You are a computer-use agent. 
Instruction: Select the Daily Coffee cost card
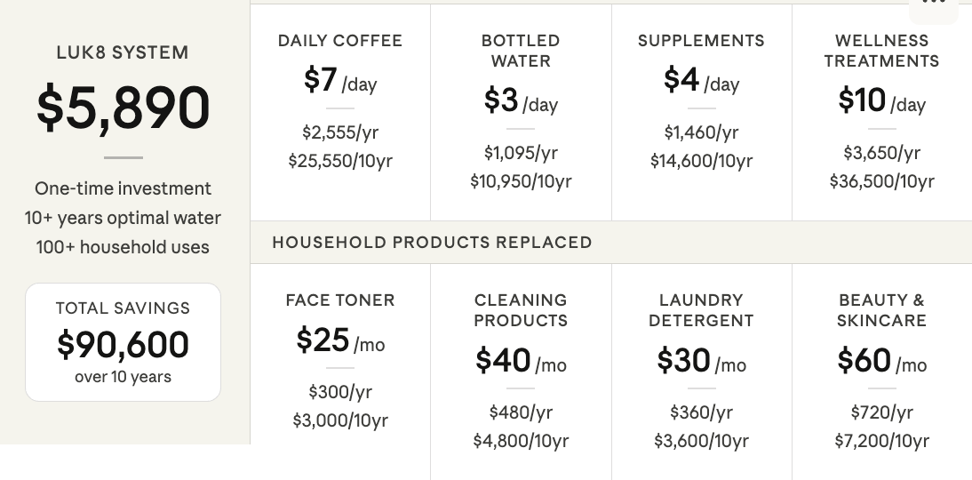[x=340, y=112]
